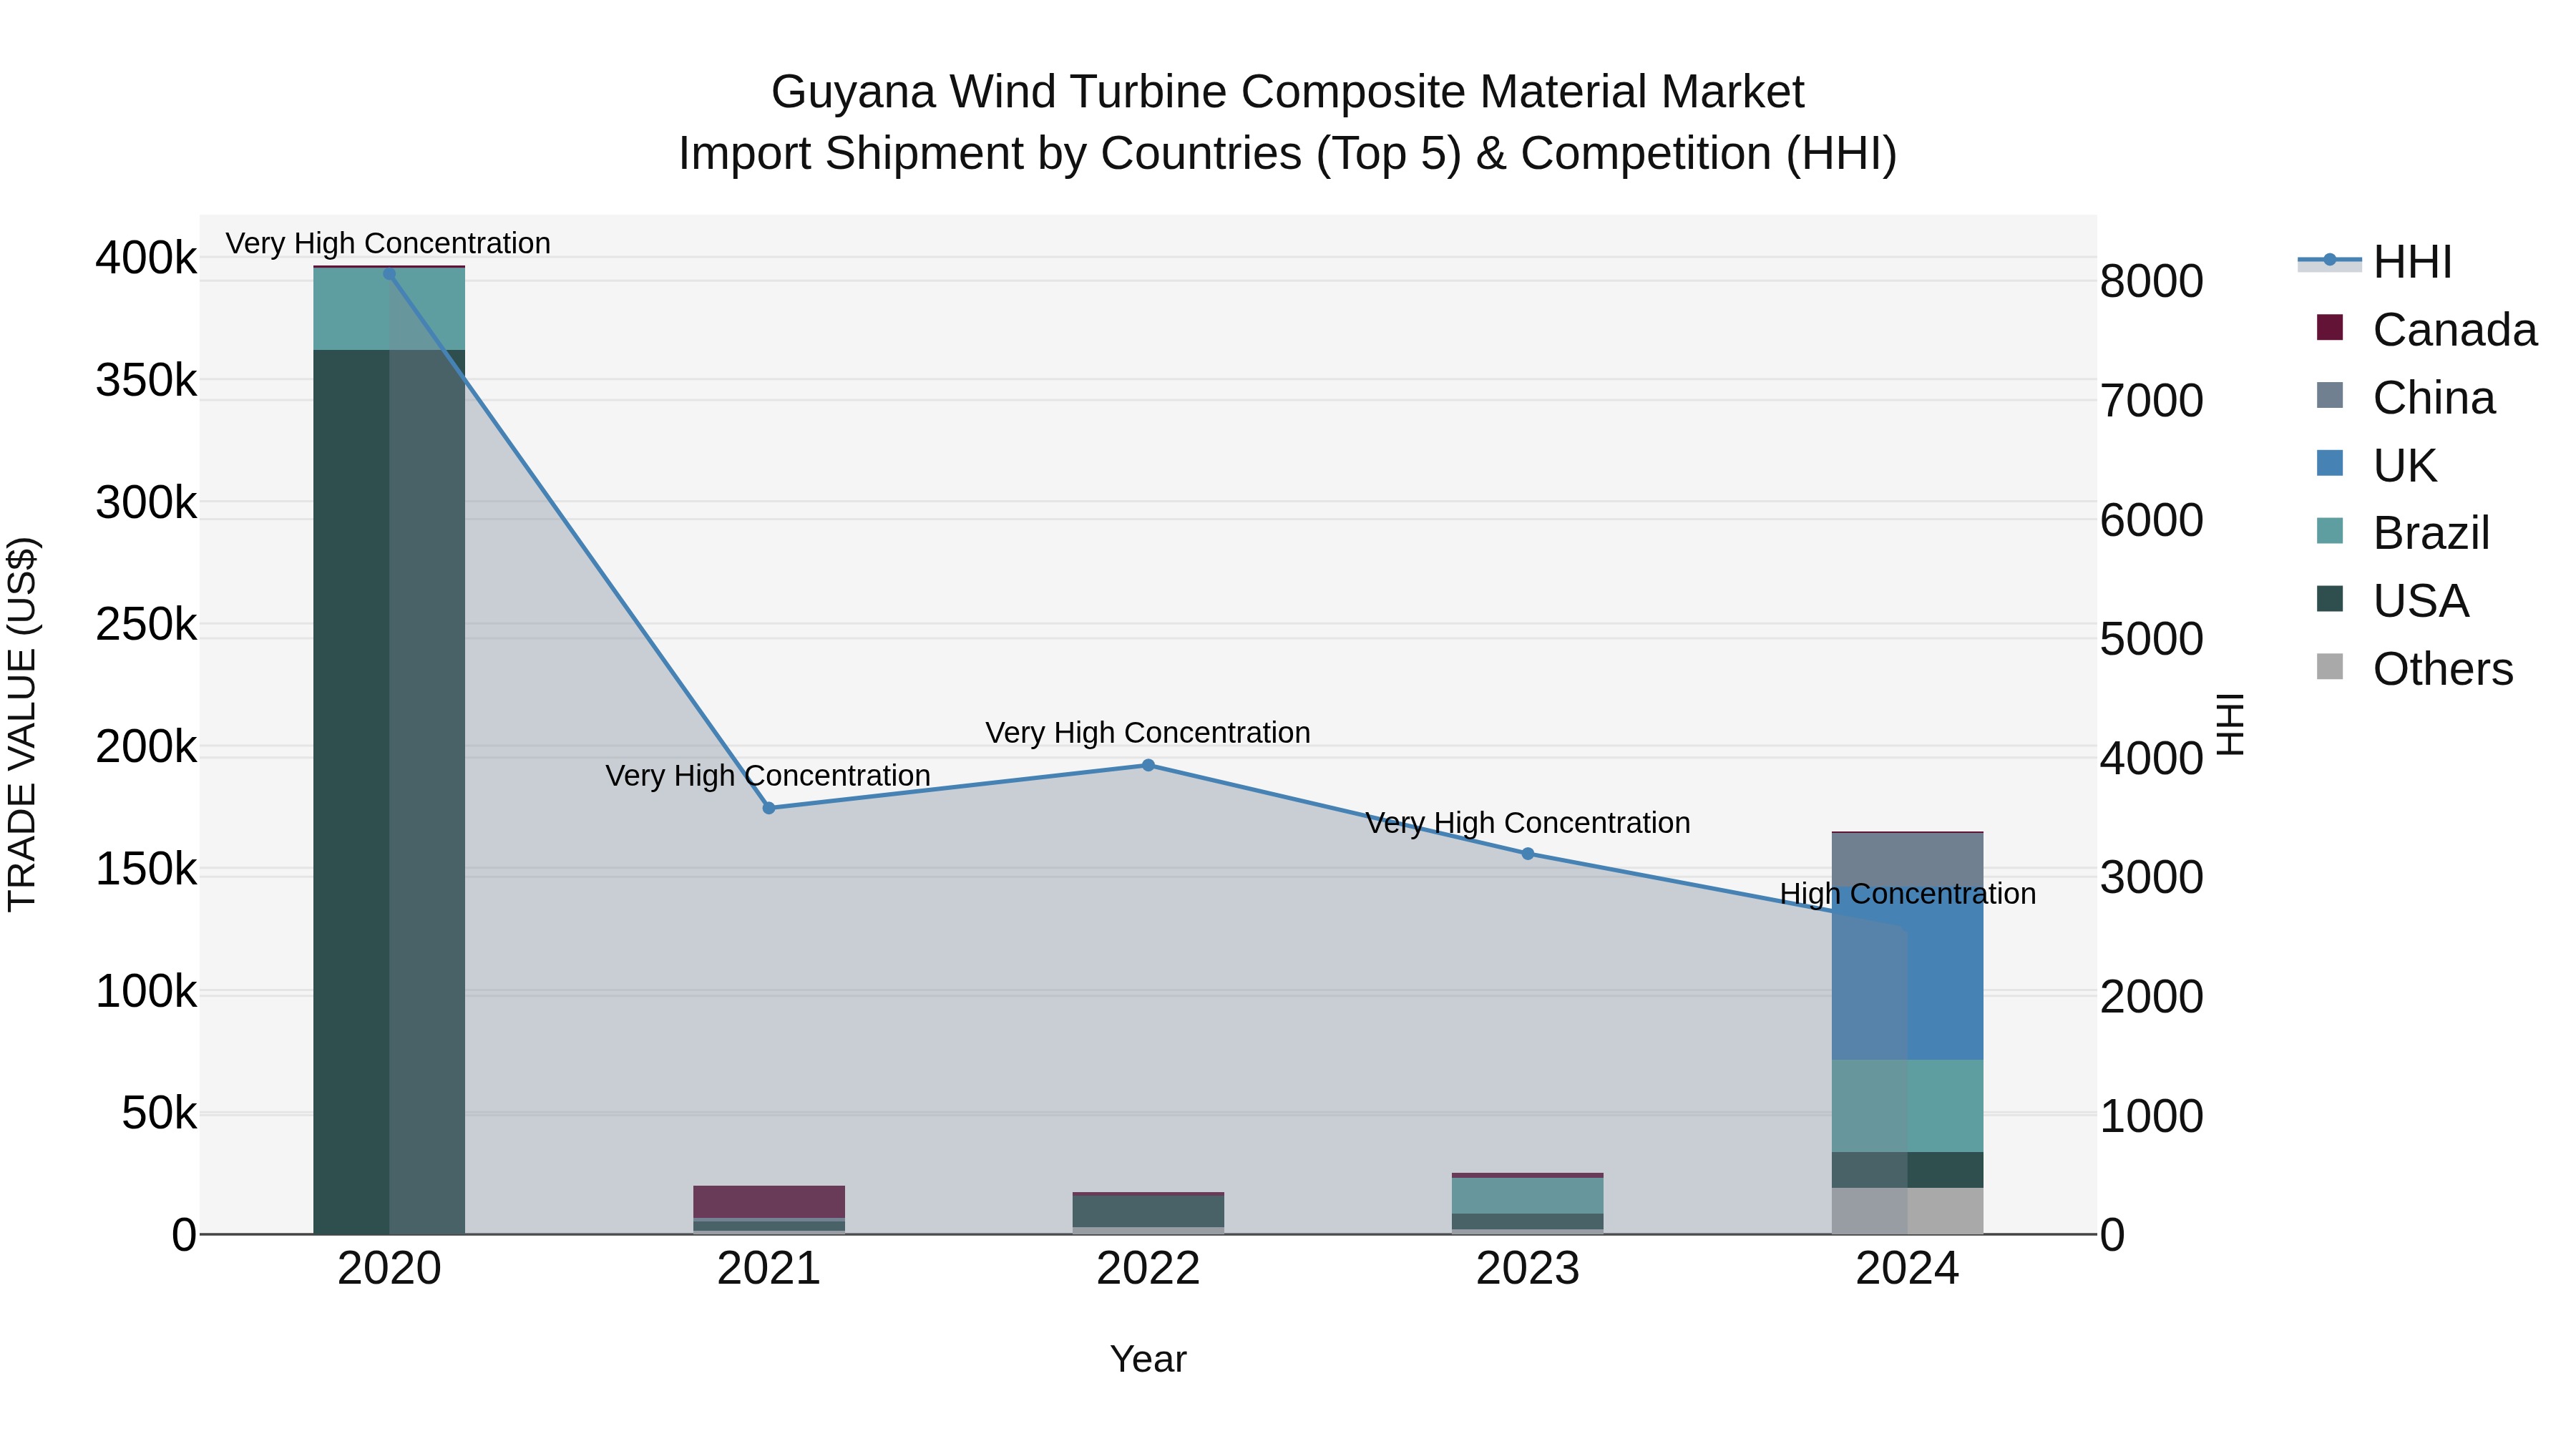Screen dimensions: 2576x1449
Task: Toggle the China legend entry
Action: click(2406, 398)
